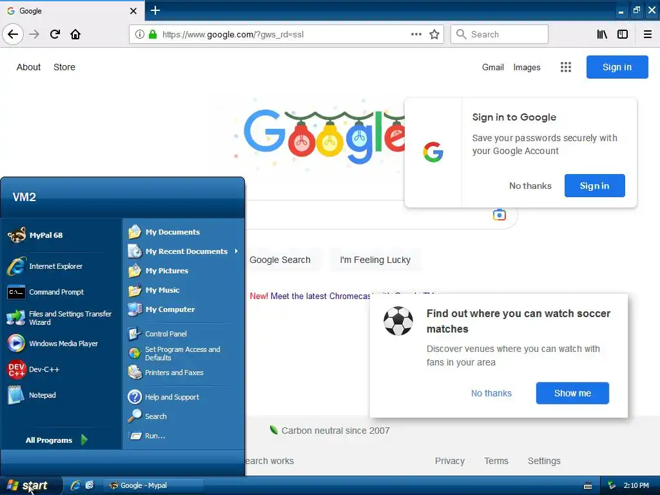This screenshot has height=495, width=660.
Task: Click the New! Meet the latest Chromecast link
Action: point(311,296)
